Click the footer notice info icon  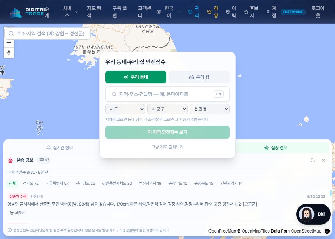pos(10,230)
